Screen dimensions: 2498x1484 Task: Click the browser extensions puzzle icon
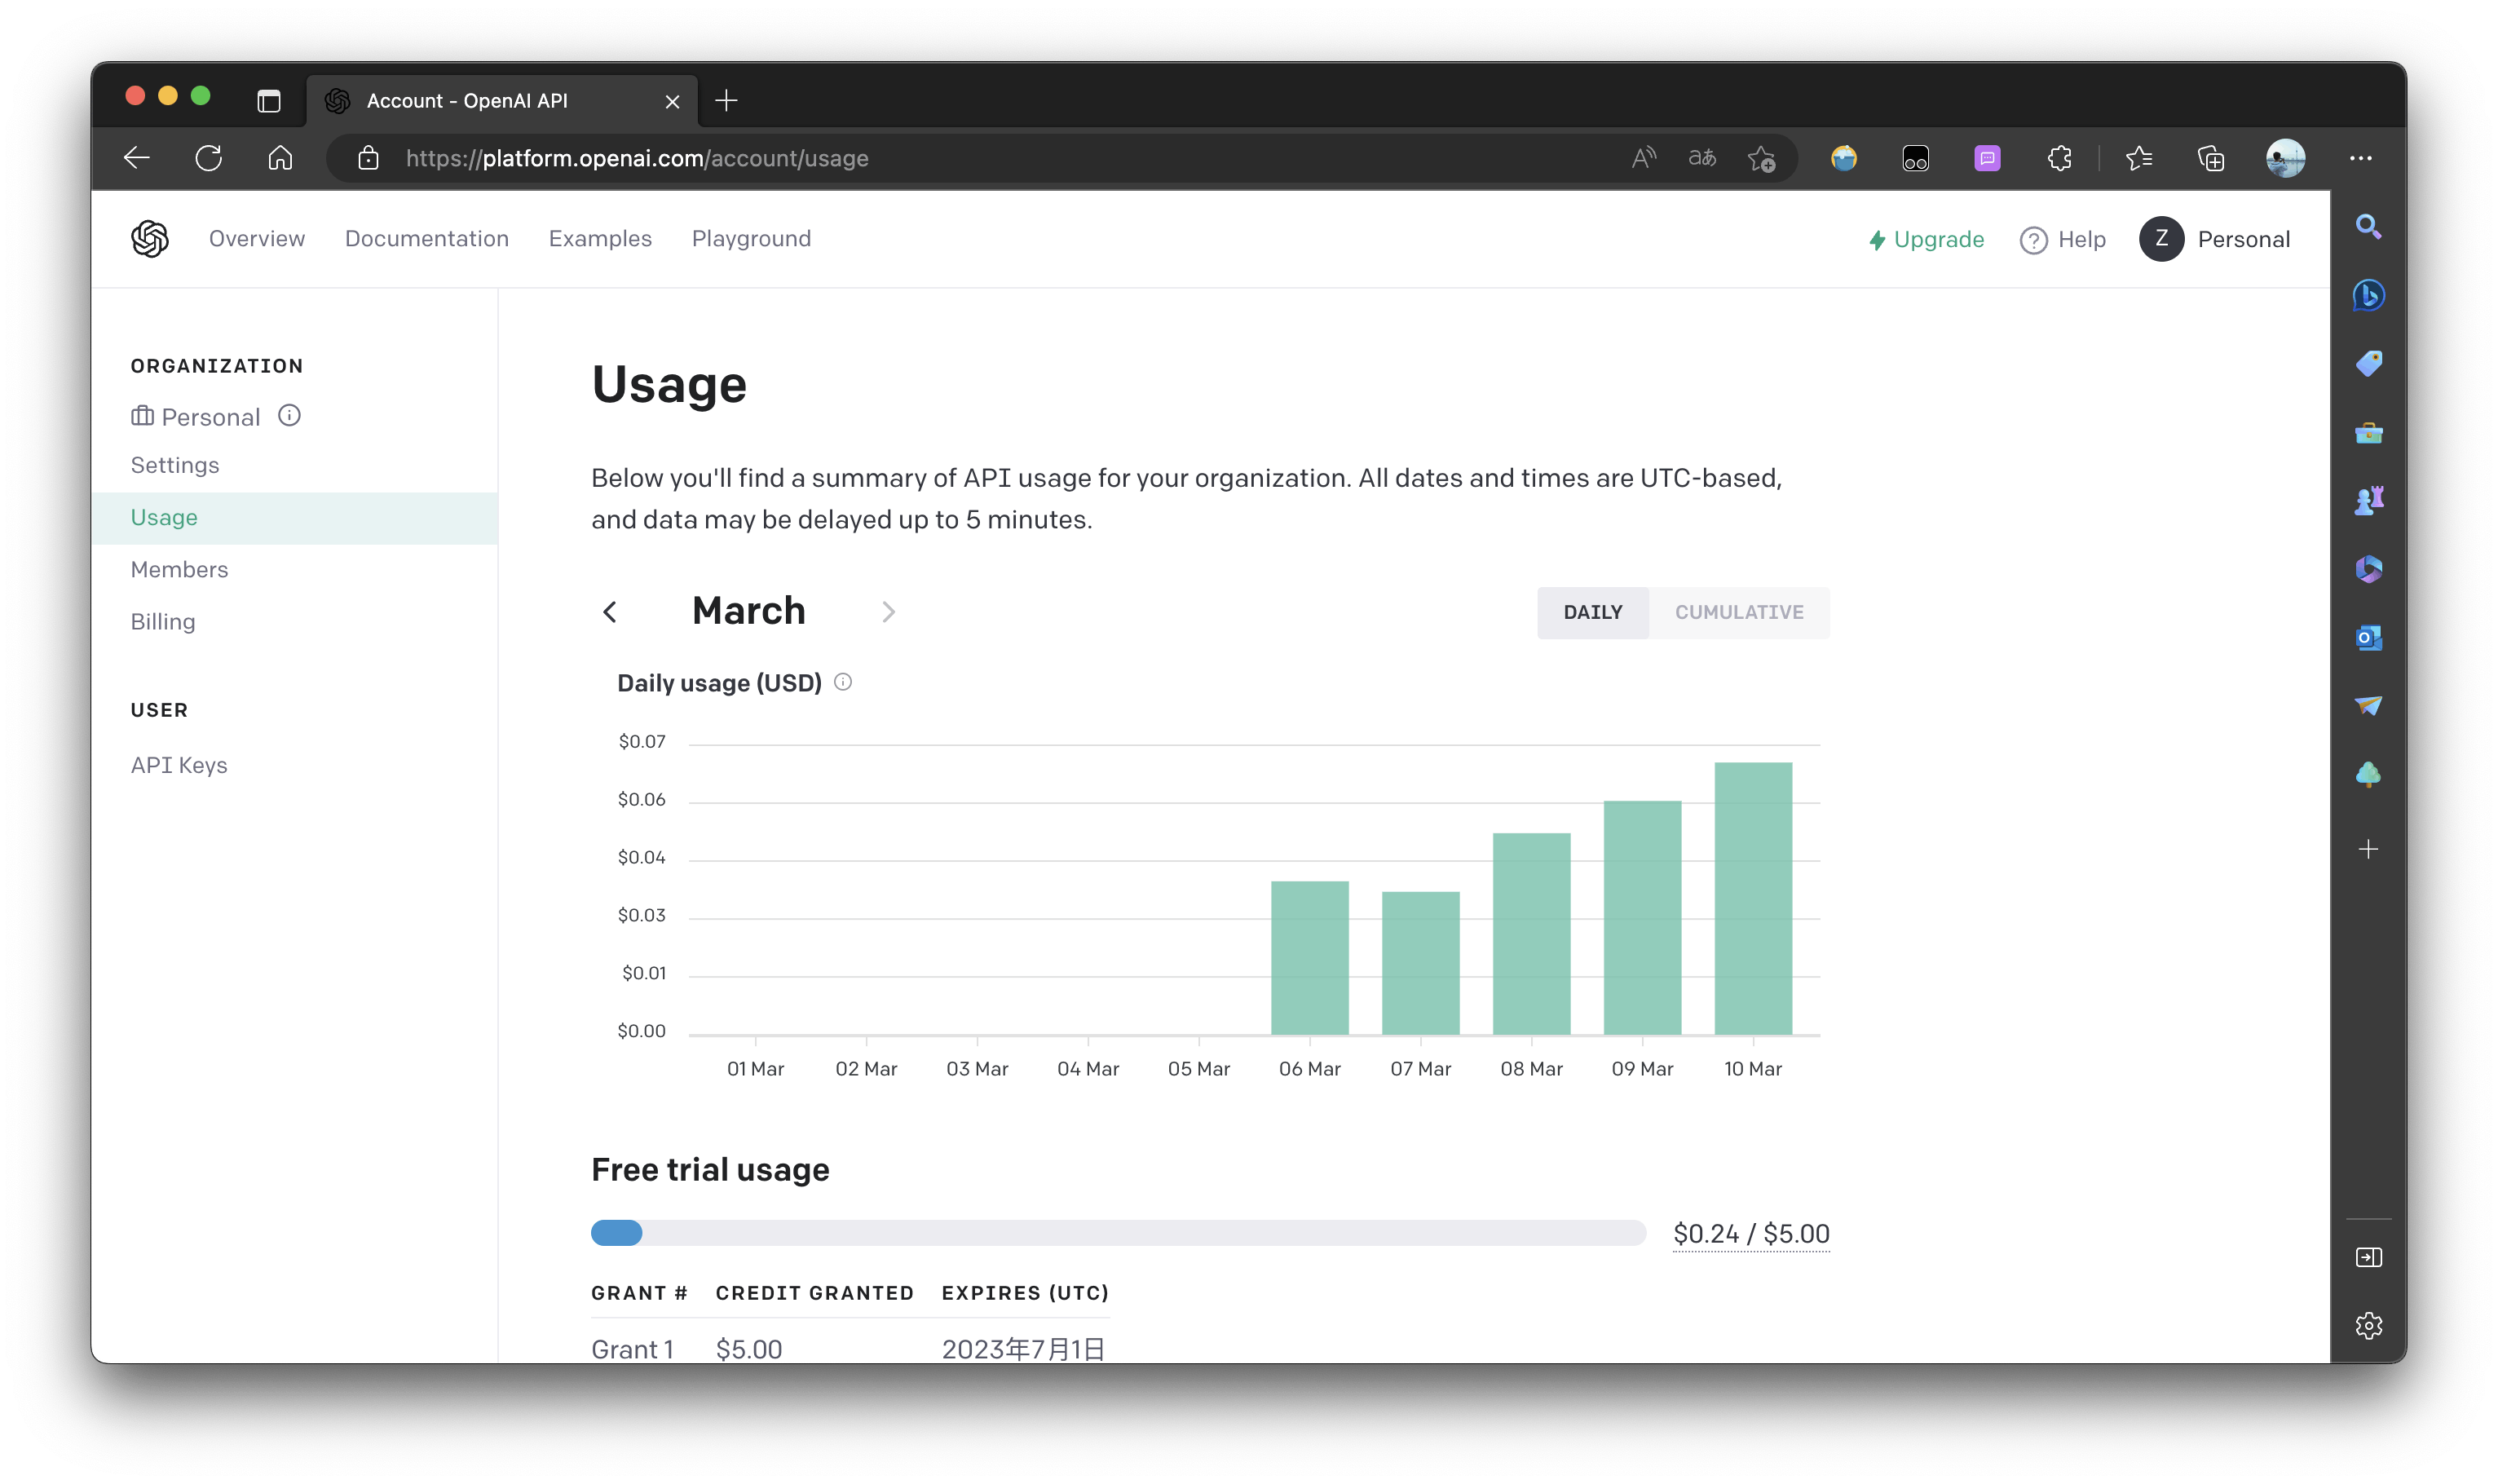tap(2059, 158)
